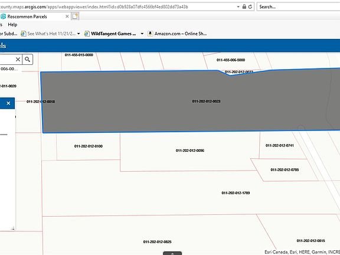Click parcel label 011-202-012-0815
This screenshot has height=255, width=340.
(311, 241)
